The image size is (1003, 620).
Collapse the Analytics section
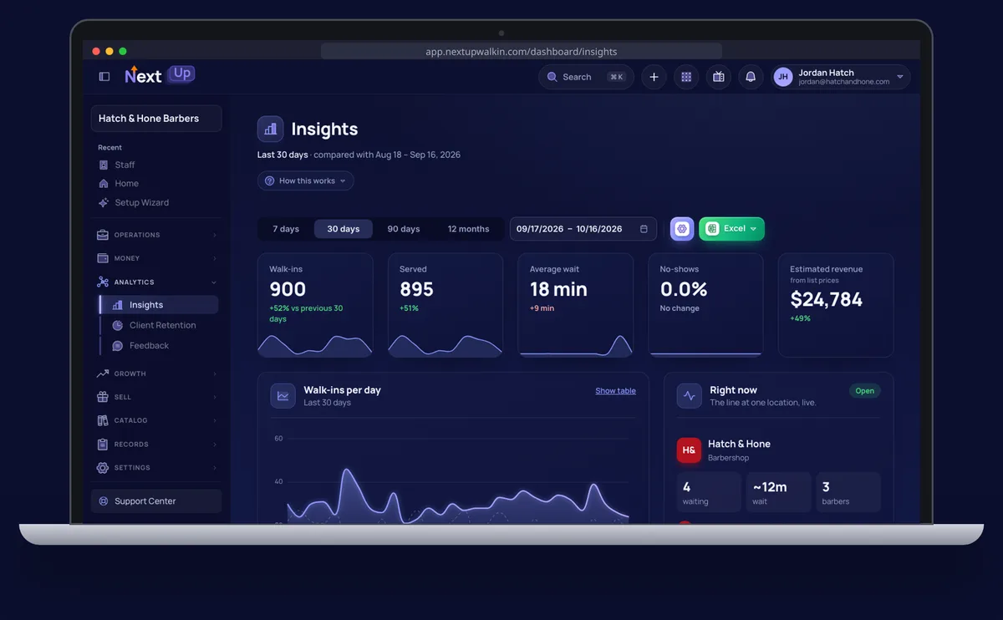coord(156,282)
